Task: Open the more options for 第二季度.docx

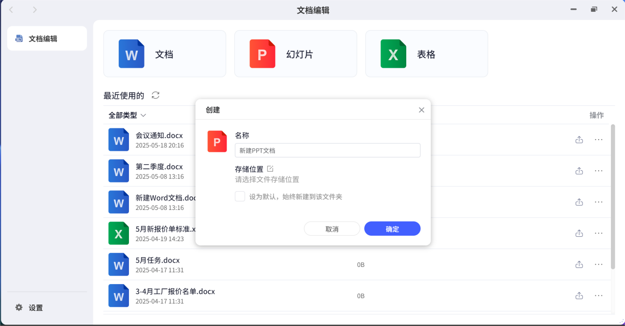Action: (599, 171)
